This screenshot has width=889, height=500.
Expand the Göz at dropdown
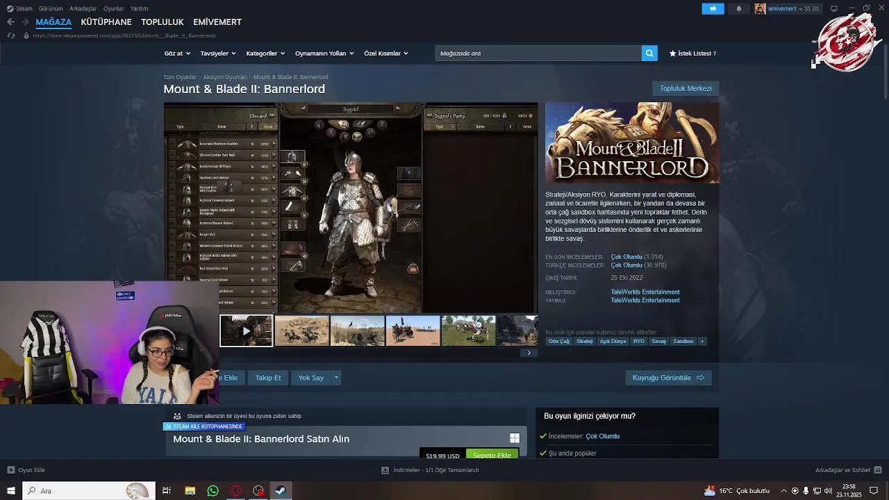point(177,53)
